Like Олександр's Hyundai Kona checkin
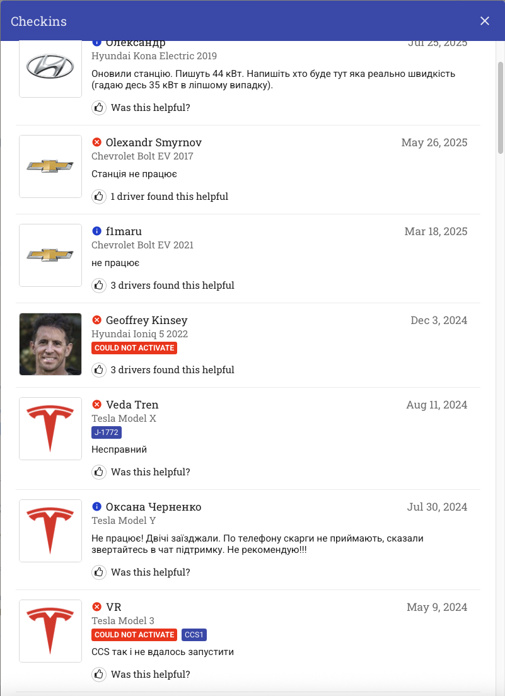505x696 pixels. (99, 108)
